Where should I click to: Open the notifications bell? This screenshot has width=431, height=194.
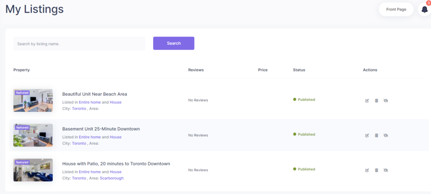(424, 9)
